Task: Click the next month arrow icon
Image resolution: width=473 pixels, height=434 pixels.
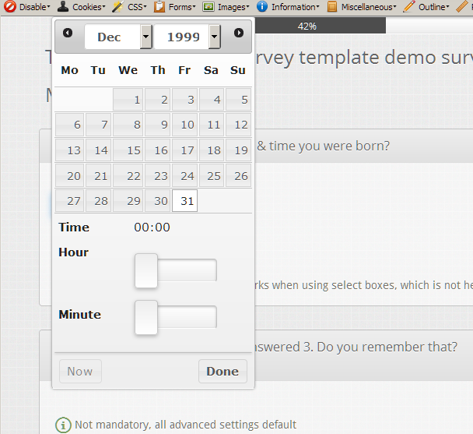Action: 238,34
